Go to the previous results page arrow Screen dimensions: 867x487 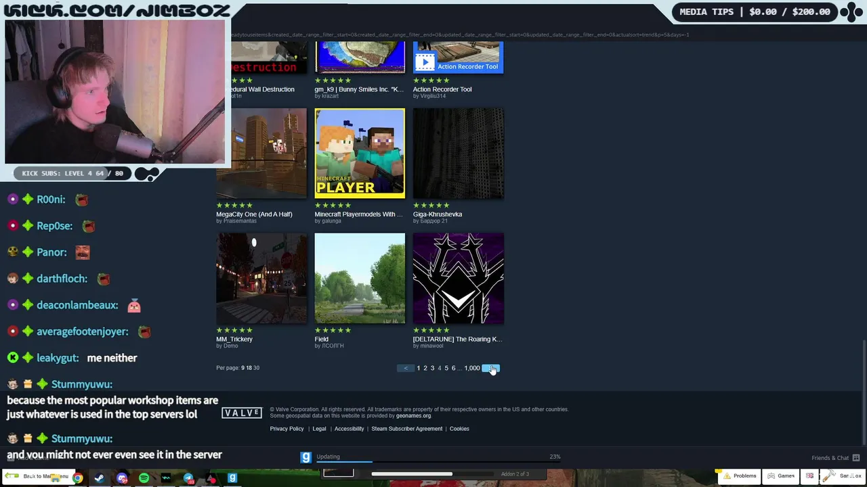tap(406, 368)
